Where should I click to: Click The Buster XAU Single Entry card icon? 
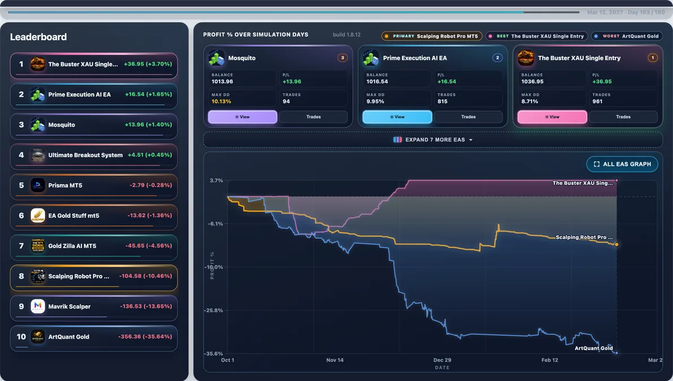click(526, 58)
